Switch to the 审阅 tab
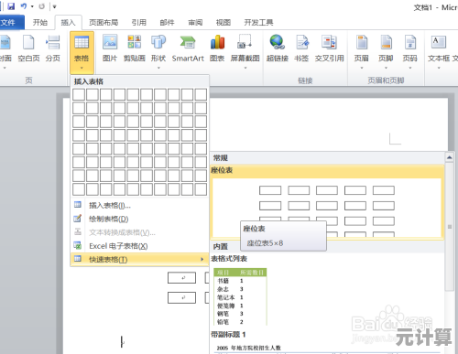Viewport: 458px width, 354px height. click(x=195, y=22)
